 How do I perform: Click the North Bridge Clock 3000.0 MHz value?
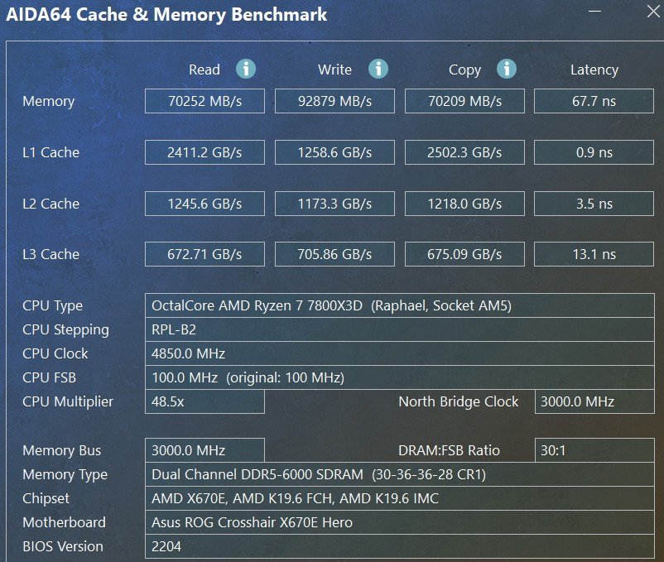[x=594, y=401]
